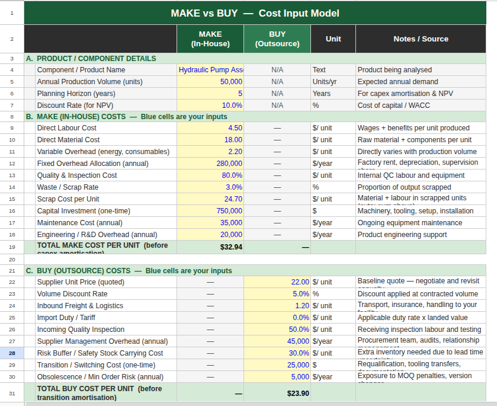Click note 'Cost of capital / WACC'

(394, 106)
